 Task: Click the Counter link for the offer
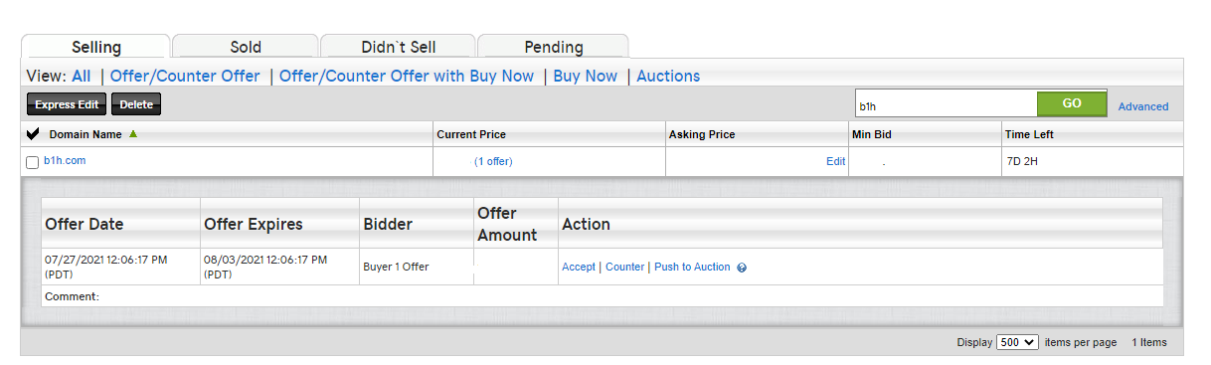(x=625, y=267)
